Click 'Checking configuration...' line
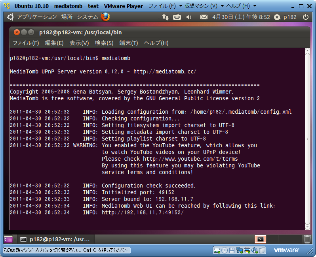 [141, 119]
